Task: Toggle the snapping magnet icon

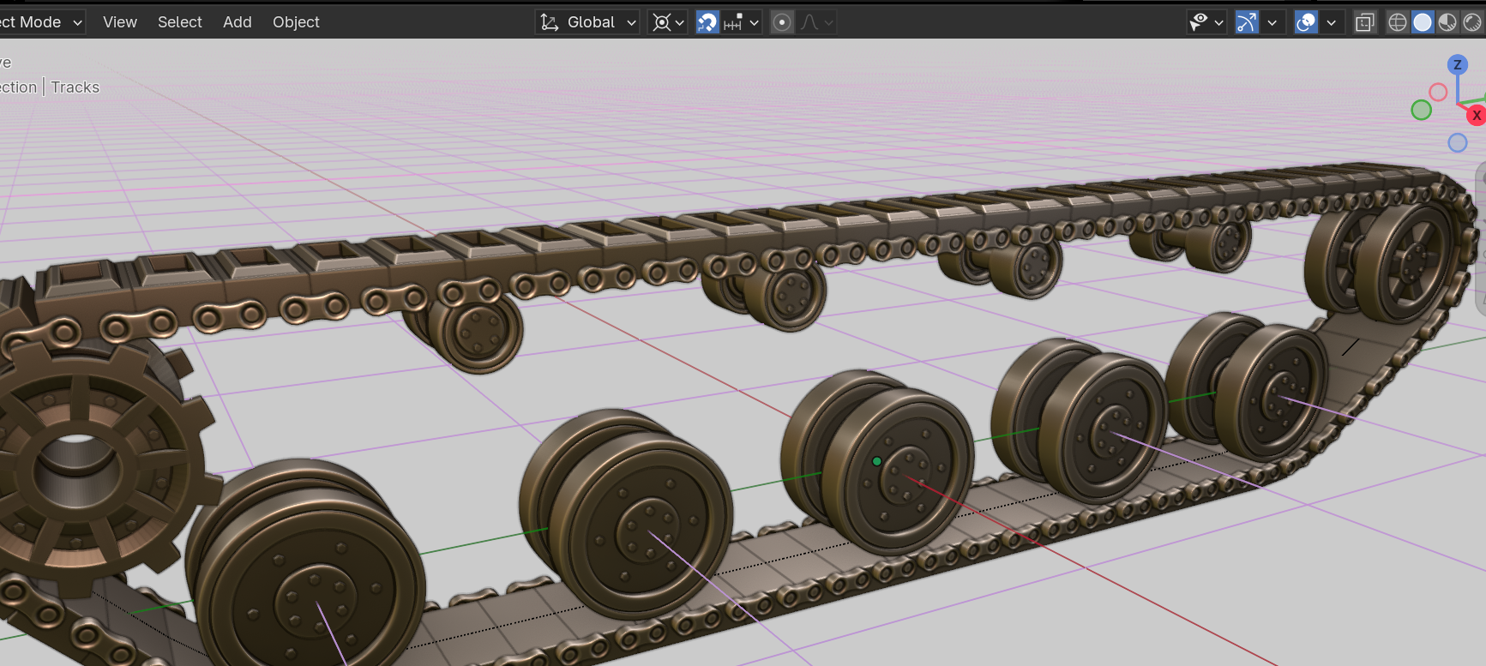Action: coord(707,22)
